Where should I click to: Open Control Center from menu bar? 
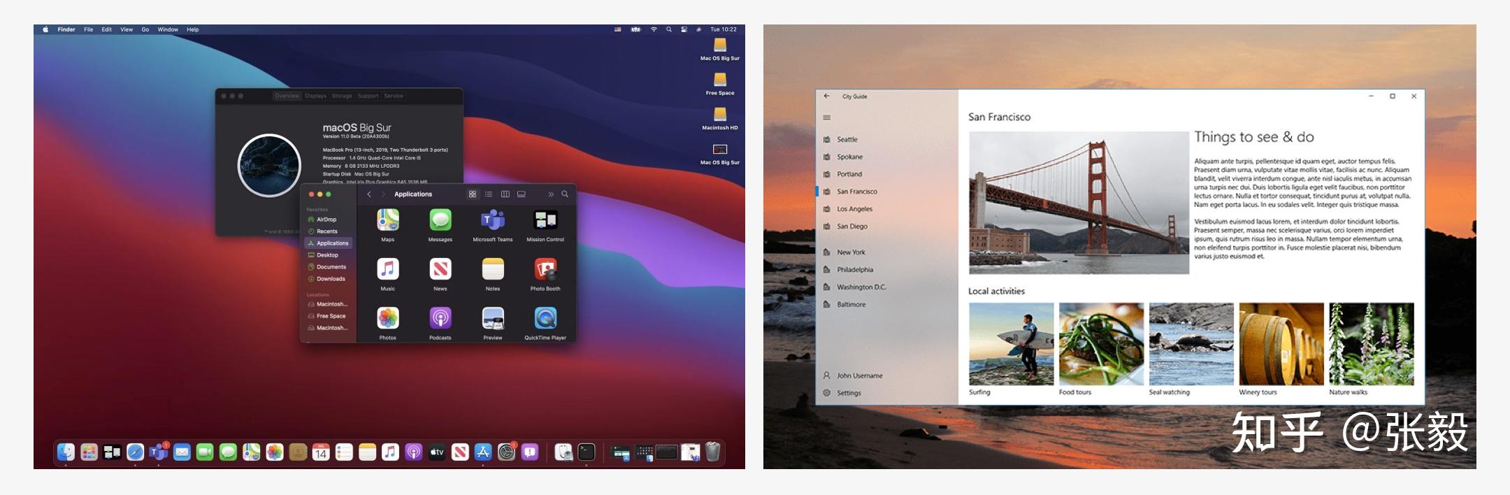point(684,29)
